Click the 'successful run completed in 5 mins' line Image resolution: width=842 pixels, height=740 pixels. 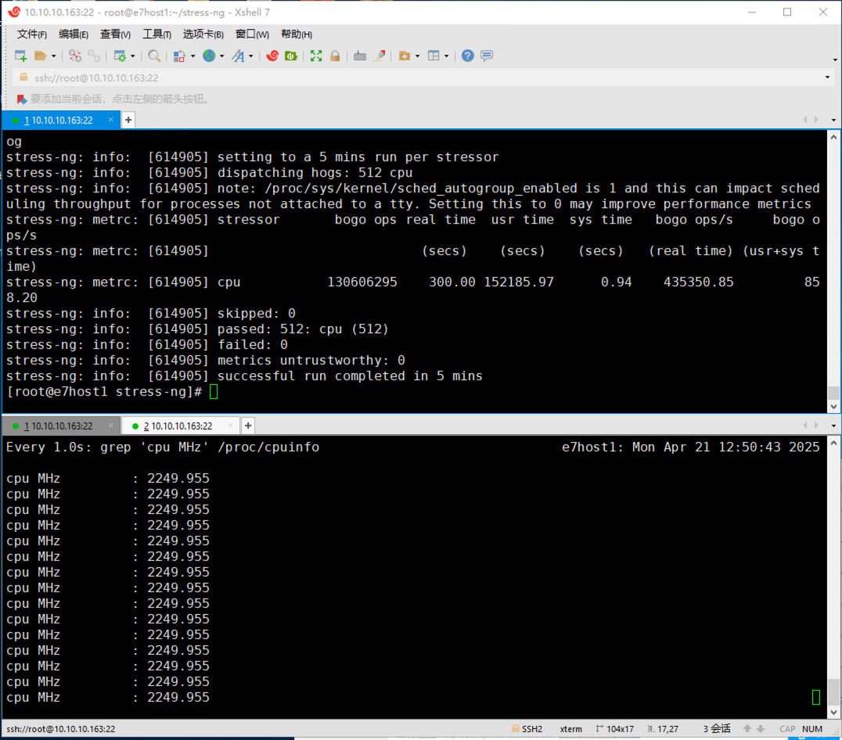[x=350, y=376]
